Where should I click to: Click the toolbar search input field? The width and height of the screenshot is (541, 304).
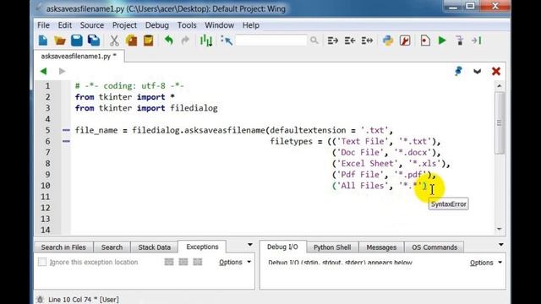[270, 41]
